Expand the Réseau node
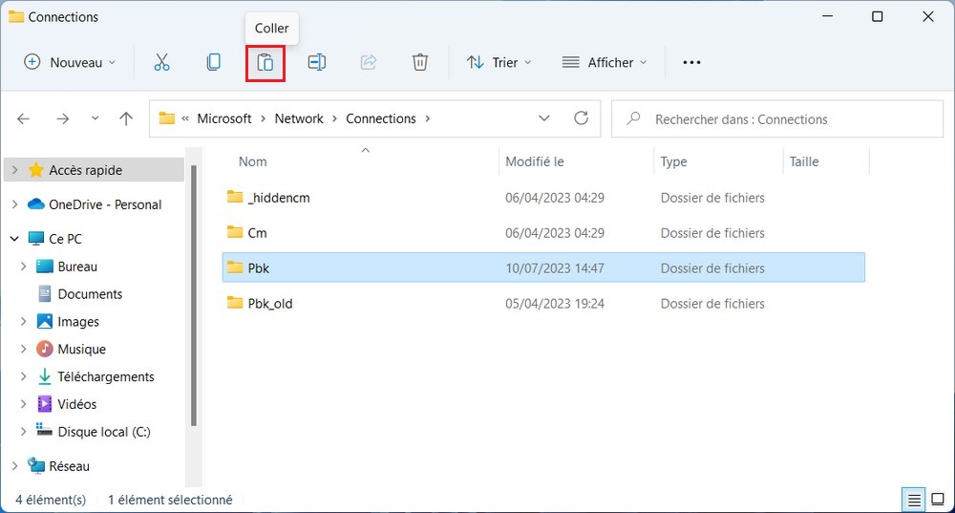 tap(15, 466)
